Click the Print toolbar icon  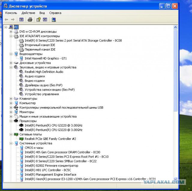click(x=30, y=20)
